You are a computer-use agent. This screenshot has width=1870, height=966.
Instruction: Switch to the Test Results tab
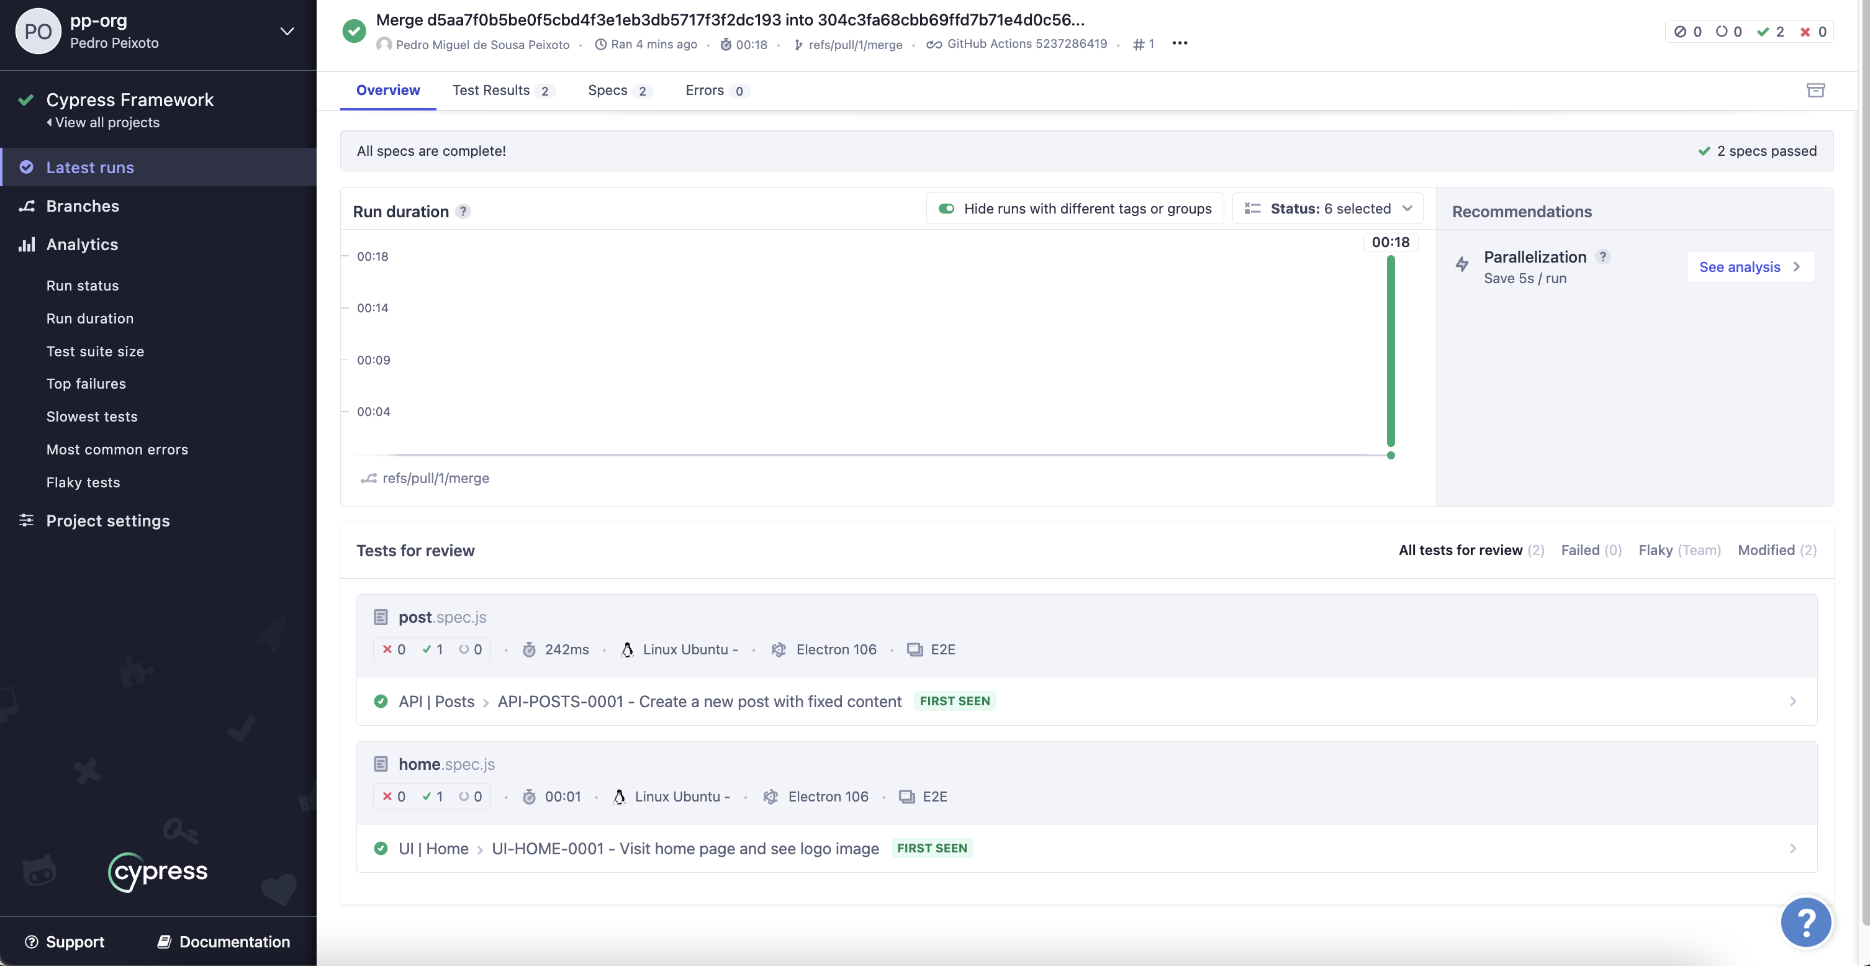pyautogui.click(x=502, y=91)
